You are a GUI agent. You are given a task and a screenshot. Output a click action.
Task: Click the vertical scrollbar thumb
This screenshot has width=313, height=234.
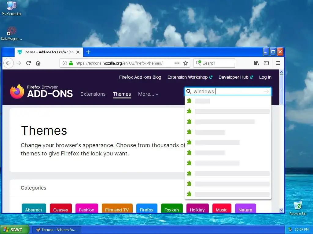pos(281,90)
